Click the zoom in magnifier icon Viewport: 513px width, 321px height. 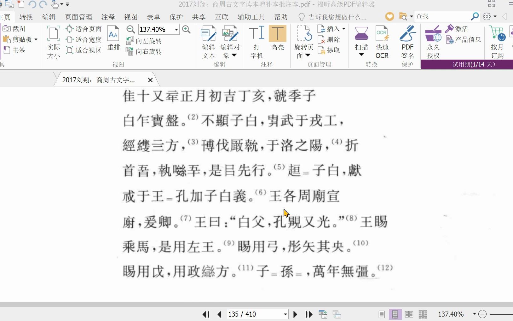[x=186, y=29]
